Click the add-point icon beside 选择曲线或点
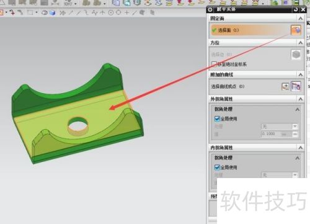310x224 pixels. (x=285, y=86)
